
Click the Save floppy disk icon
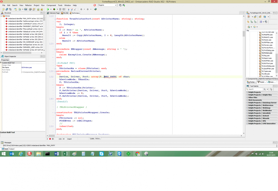(x=26, y=9)
